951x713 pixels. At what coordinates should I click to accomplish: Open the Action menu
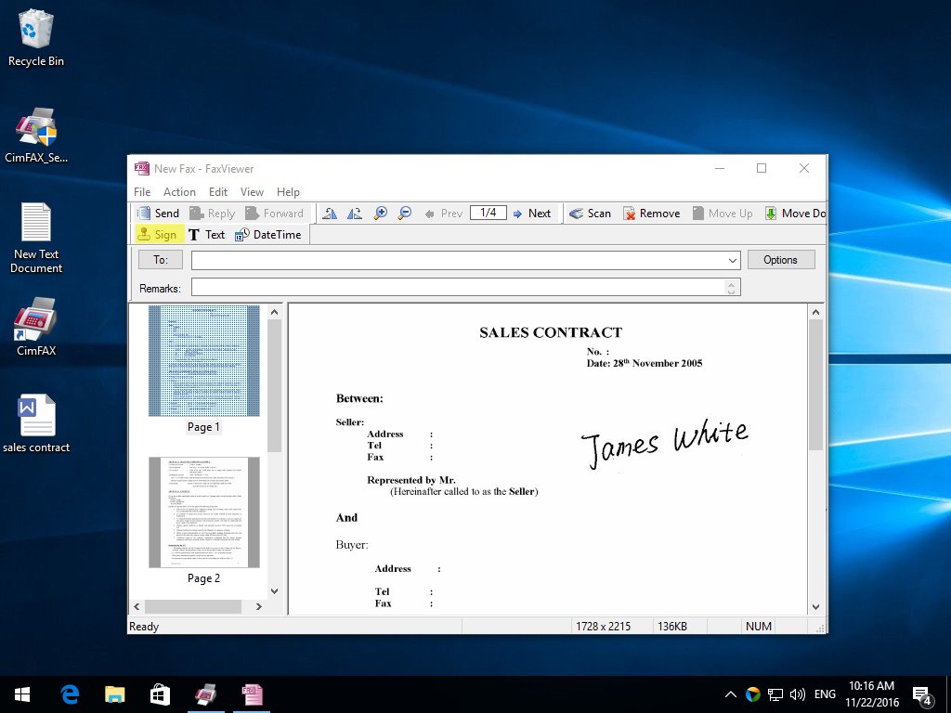tap(179, 192)
